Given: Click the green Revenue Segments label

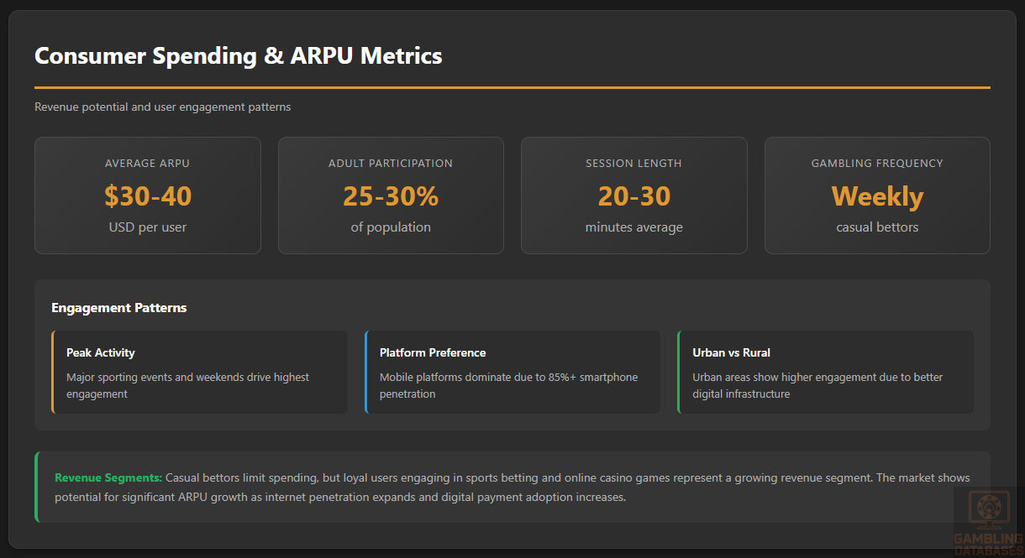Looking at the screenshot, I should [108, 477].
